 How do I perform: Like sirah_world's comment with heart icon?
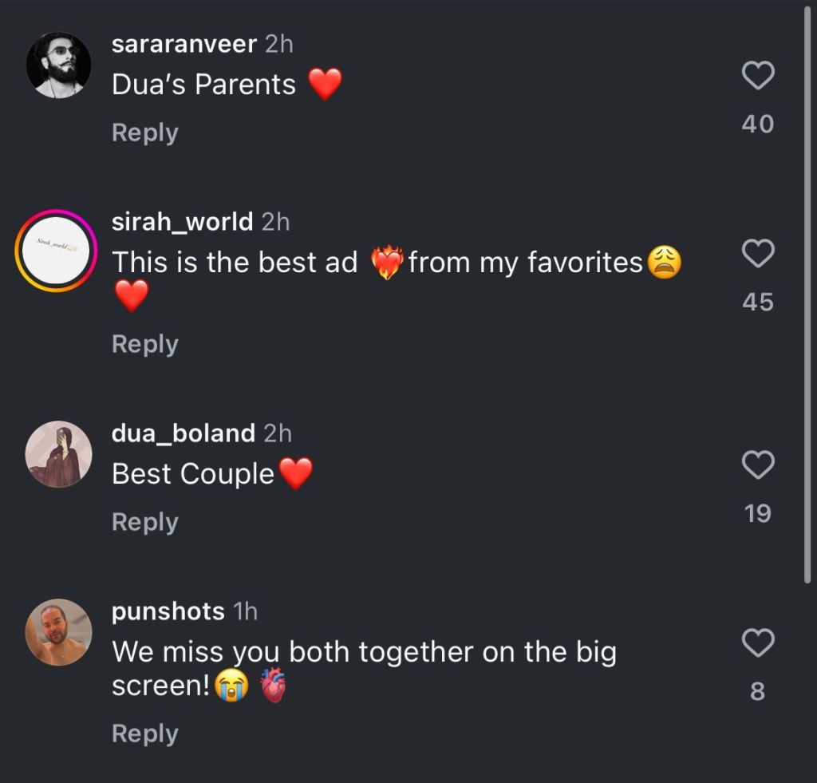point(758,253)
